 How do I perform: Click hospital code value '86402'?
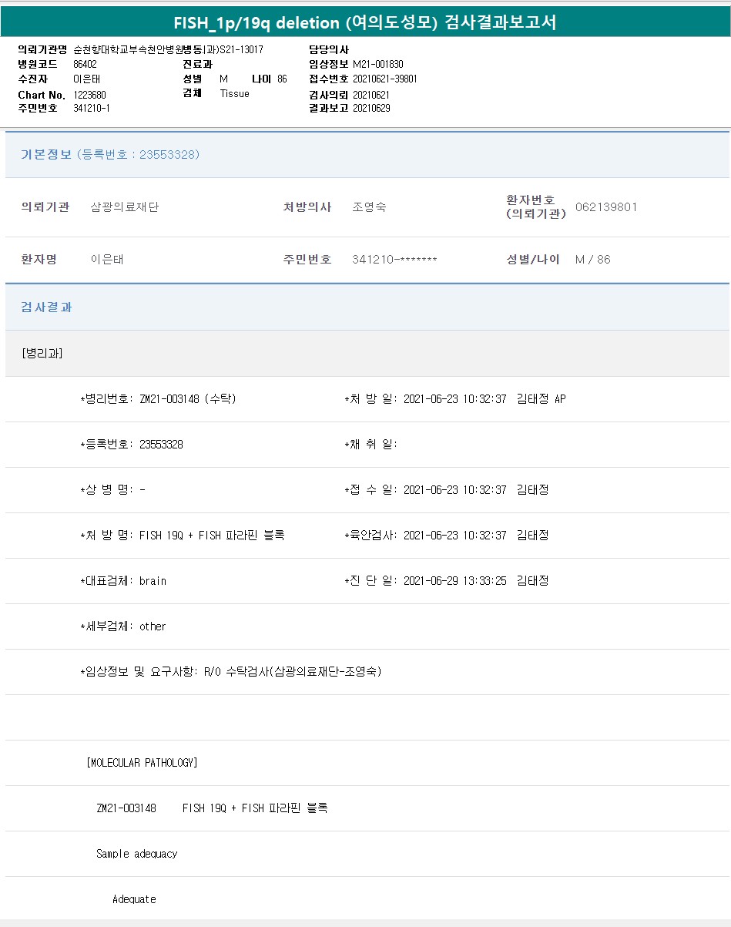(85, 64)
